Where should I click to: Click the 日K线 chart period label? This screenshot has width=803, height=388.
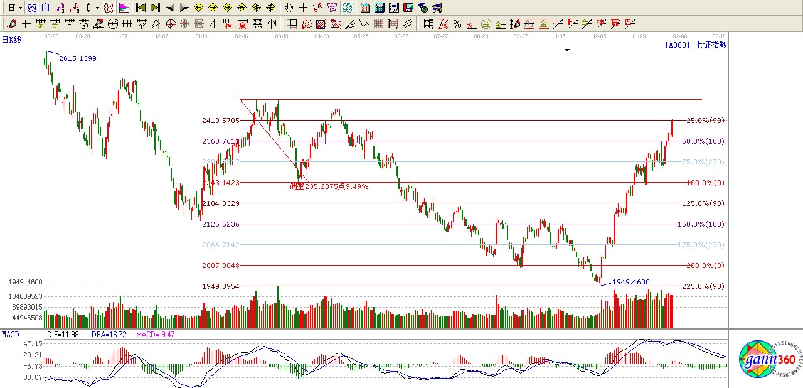(x=11, y=40)
